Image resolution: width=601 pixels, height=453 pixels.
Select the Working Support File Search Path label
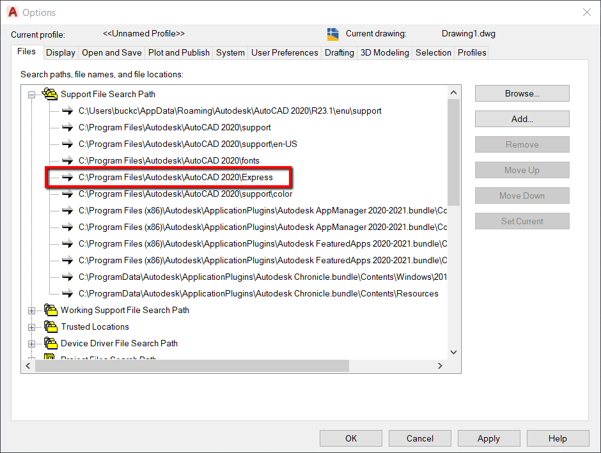[125, 310]
